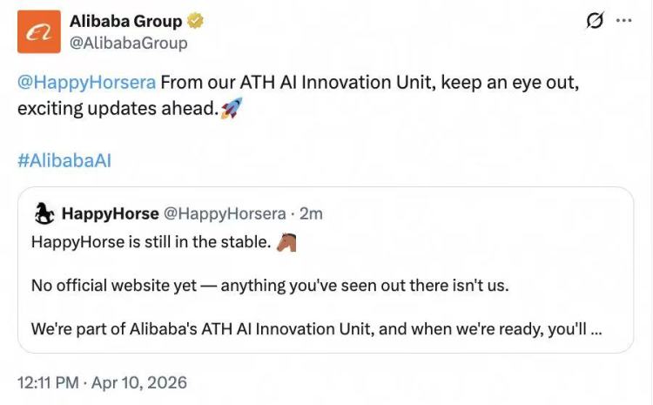653x405 pixels.
Task: Click the HappyHorse rocking horse avatar
Action: (45, 213)
